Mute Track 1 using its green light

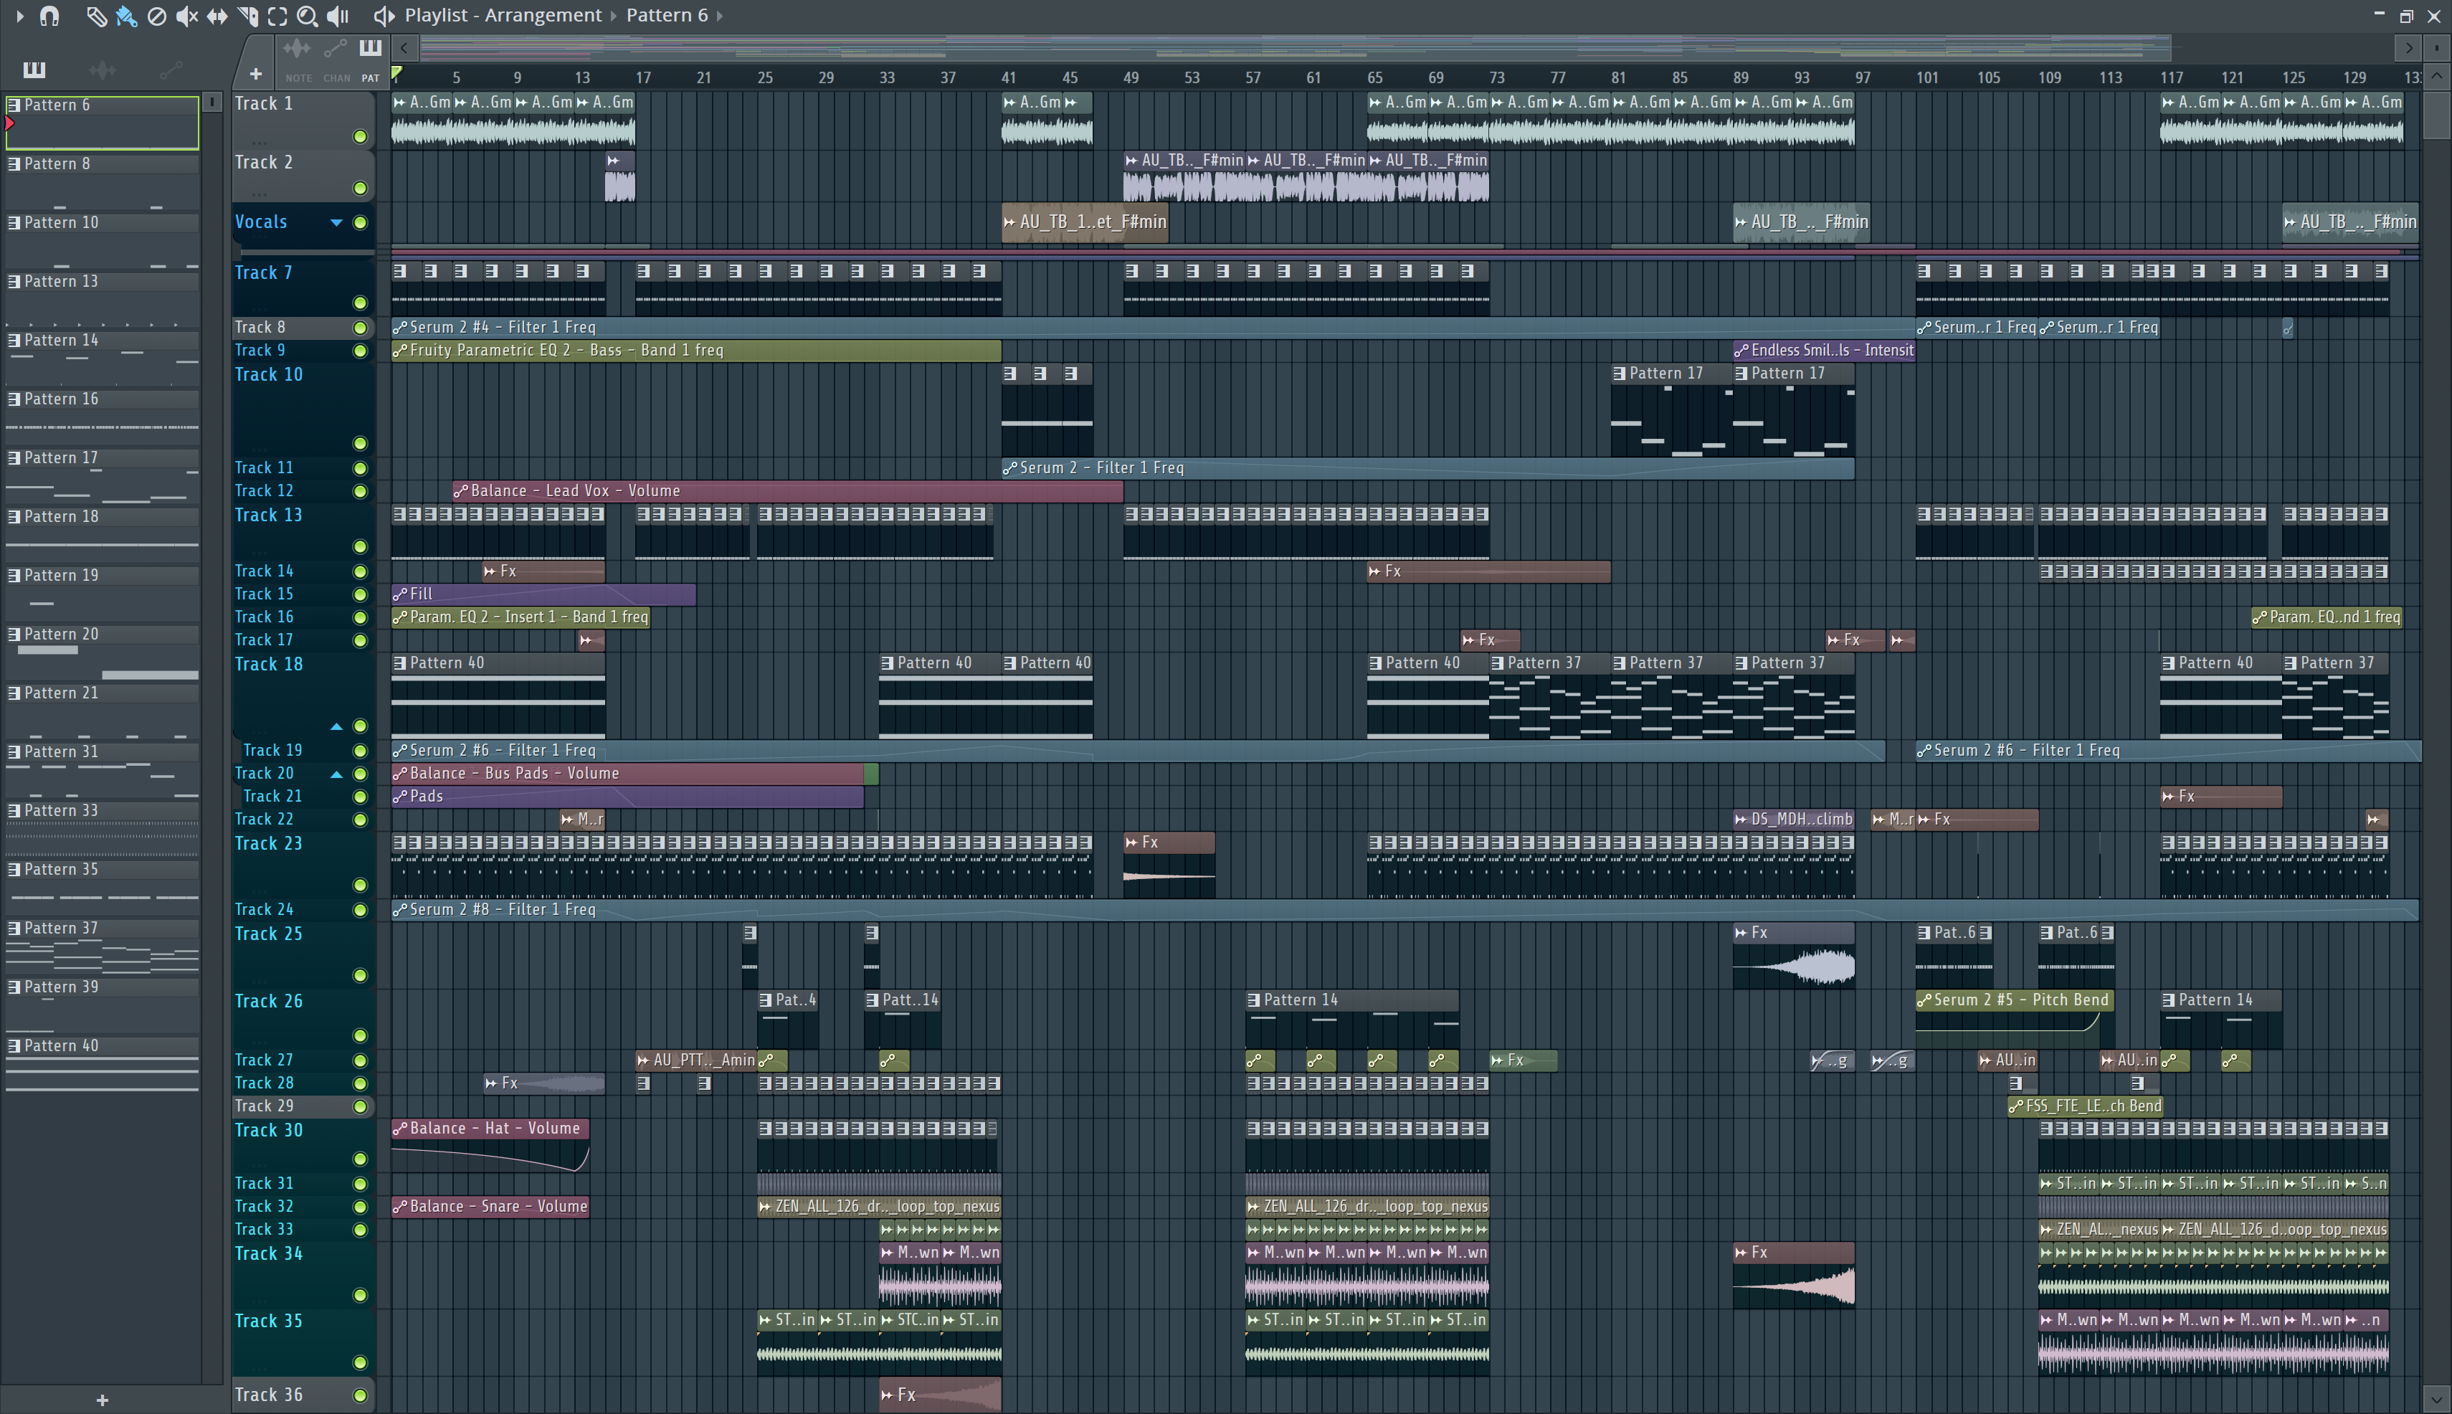pyautogui.click(x=361, y=137)
